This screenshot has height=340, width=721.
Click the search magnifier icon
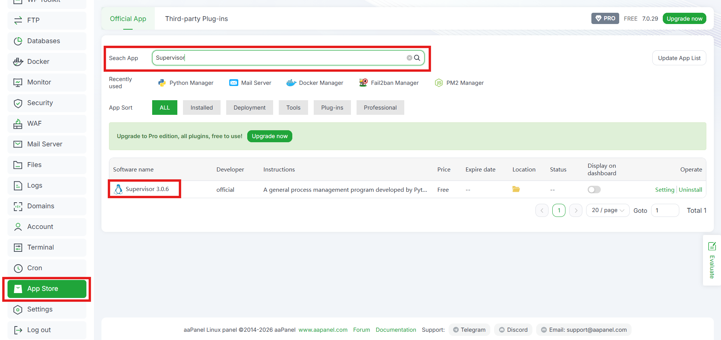pyautogui.click(x=417, y=58)
